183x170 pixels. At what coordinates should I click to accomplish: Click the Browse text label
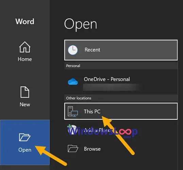coord(92,149)
